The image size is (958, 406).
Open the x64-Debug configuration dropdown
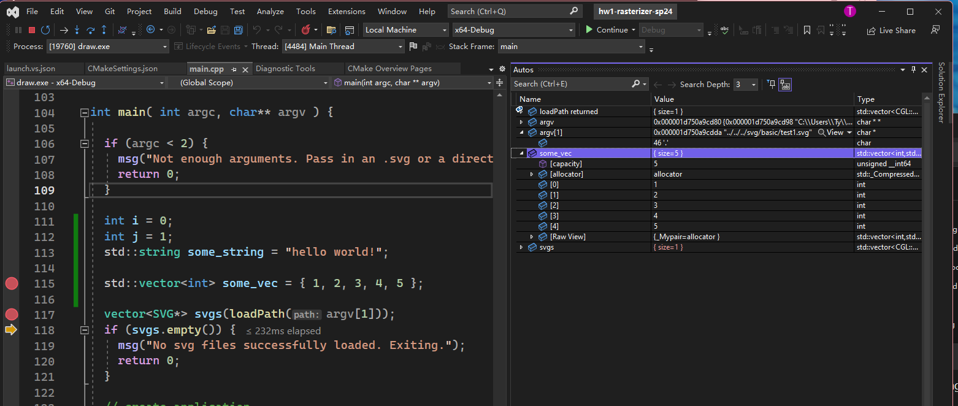(x=570, y=29)
